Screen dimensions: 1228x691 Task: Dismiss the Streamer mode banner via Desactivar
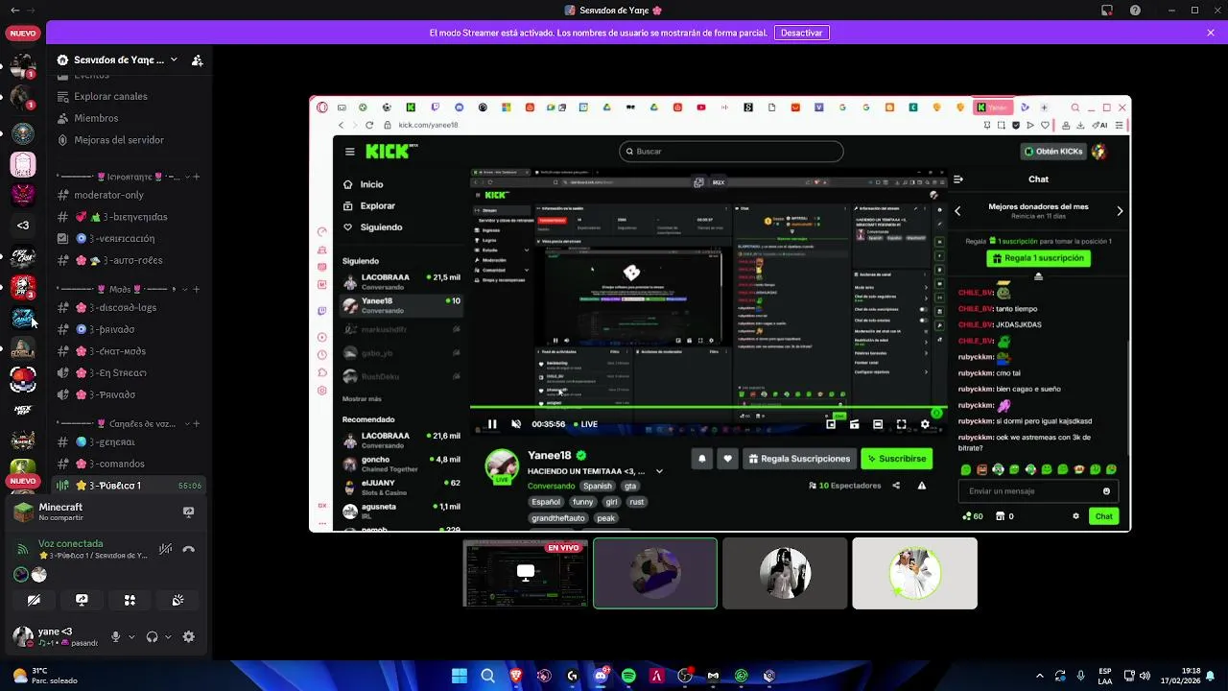tap(801, 33)
